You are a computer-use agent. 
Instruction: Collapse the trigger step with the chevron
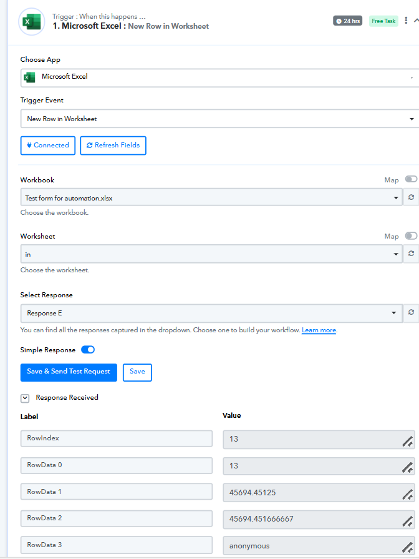coord(416,21)
